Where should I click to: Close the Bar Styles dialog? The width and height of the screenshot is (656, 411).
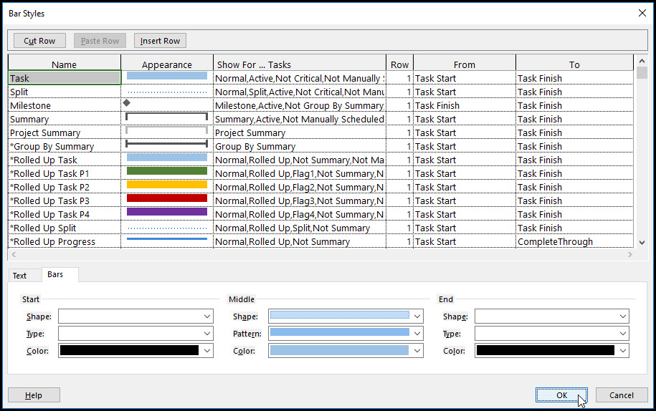tap(640, 12)
